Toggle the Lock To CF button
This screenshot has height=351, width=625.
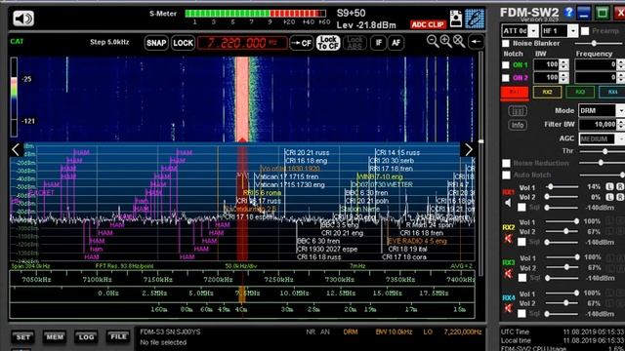click(328, 43)
